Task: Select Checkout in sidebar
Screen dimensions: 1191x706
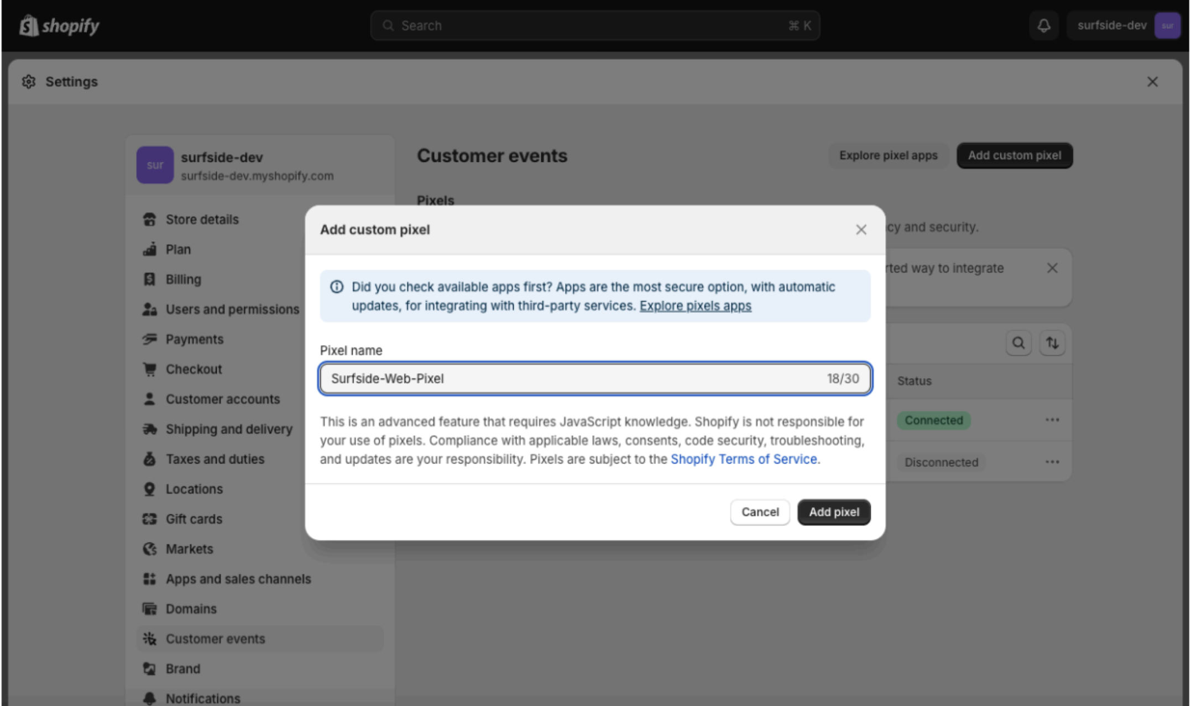Action: pyautogui.click(x=194, y=369)
